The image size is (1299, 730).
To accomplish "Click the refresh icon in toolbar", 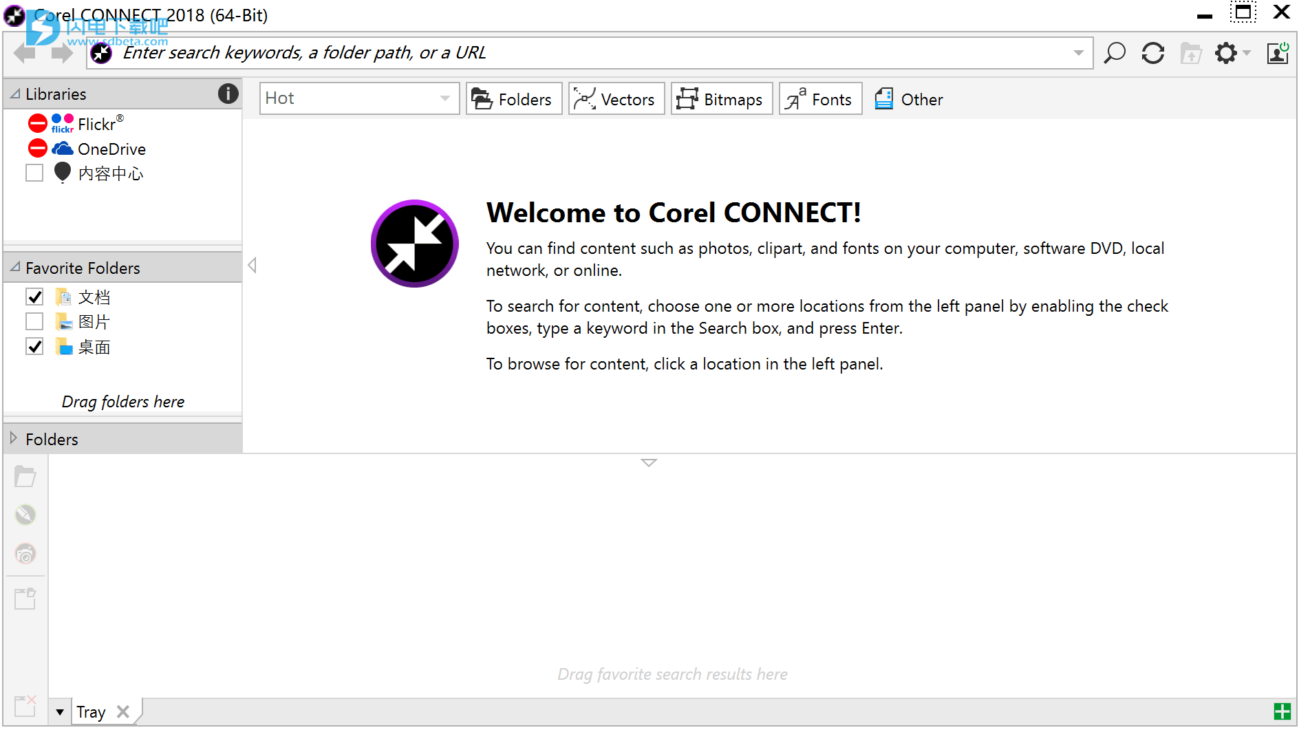I will click(1152, 53).
